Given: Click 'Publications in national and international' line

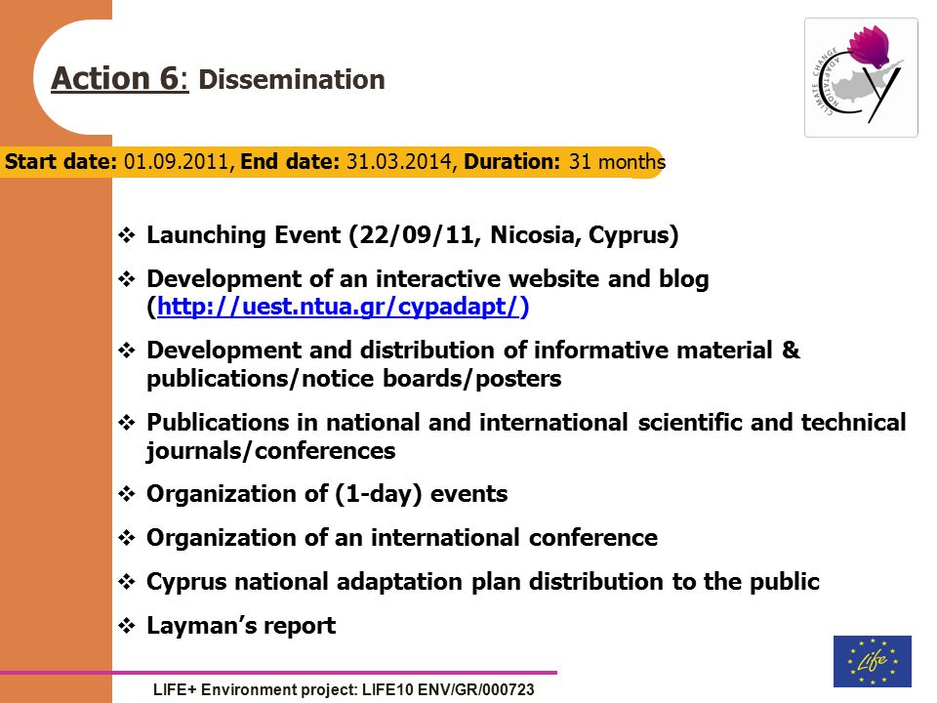Looking at the screenshot, I should (x=526, y=422).
